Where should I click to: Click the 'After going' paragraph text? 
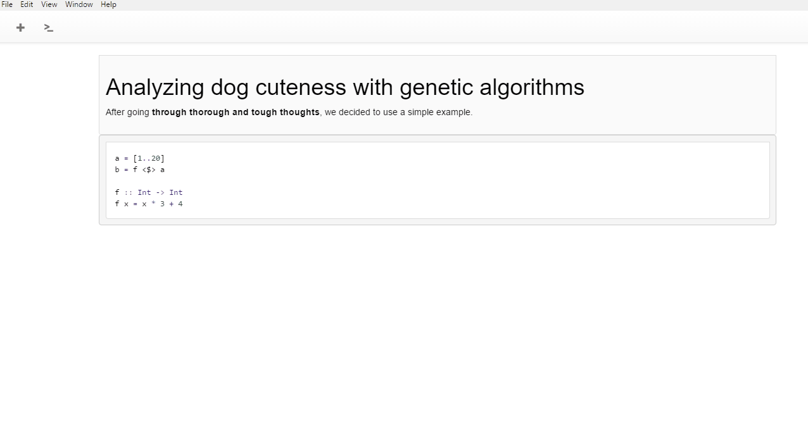(x=289, y=112)
